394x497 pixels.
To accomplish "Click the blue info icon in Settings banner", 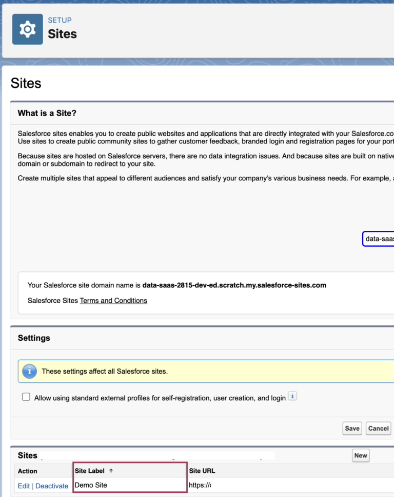I will (x=30, y=371).
